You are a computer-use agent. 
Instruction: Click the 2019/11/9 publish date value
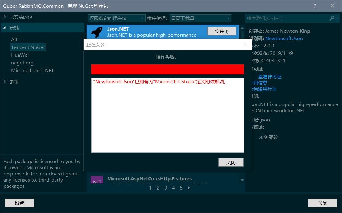coord(281,53)
